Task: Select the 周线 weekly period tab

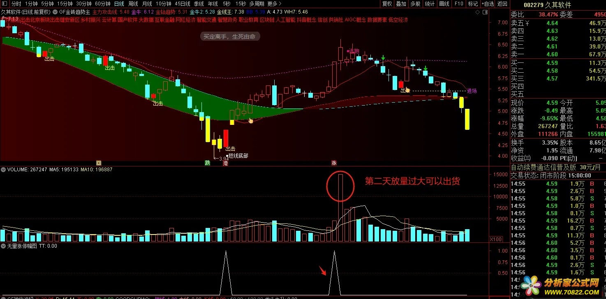Action: coord(133,4)
